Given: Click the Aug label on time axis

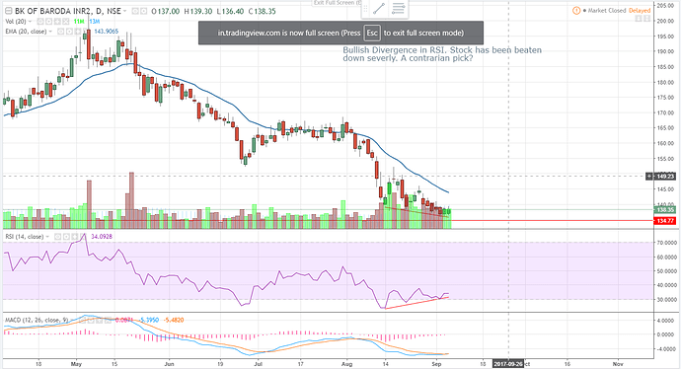Looking at the screenshot, I should point(346,364).
